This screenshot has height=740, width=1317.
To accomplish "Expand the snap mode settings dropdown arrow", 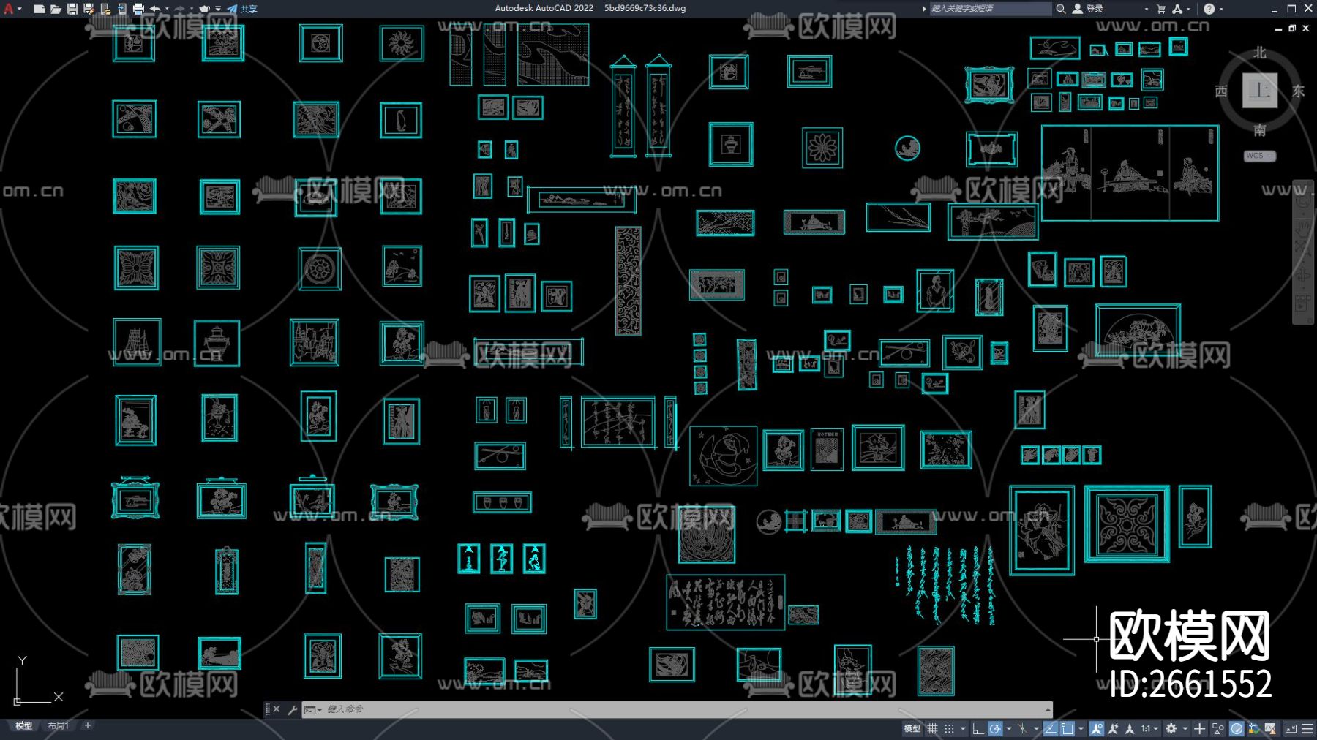I will point(963,729).
